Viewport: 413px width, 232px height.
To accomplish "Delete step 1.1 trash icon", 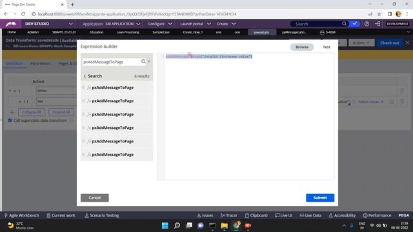I will 401,102.
